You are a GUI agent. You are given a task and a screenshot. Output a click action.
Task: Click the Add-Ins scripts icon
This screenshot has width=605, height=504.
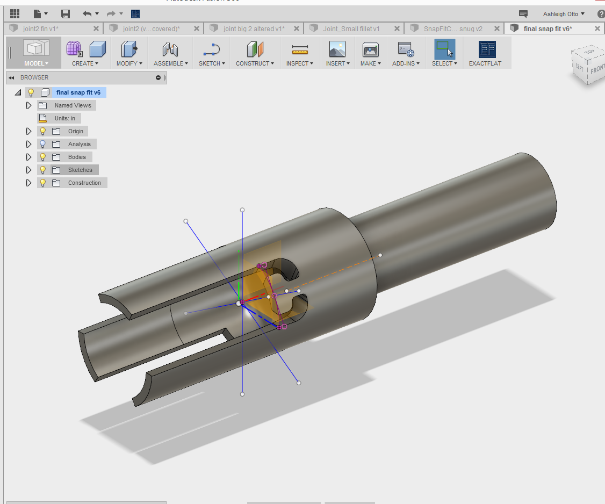[406, 49]
